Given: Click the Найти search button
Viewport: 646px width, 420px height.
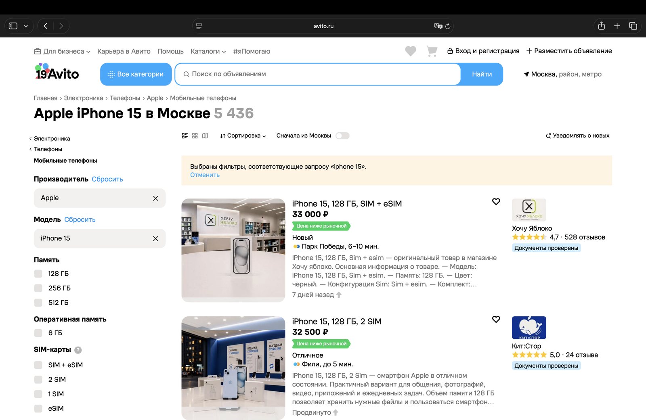Looking at the screenshot, I should [x=482, y=74].
